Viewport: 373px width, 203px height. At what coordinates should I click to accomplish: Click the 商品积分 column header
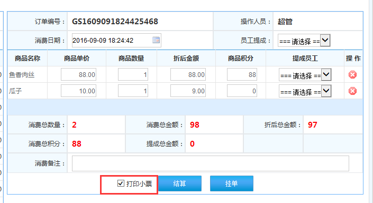pos(241,59)
